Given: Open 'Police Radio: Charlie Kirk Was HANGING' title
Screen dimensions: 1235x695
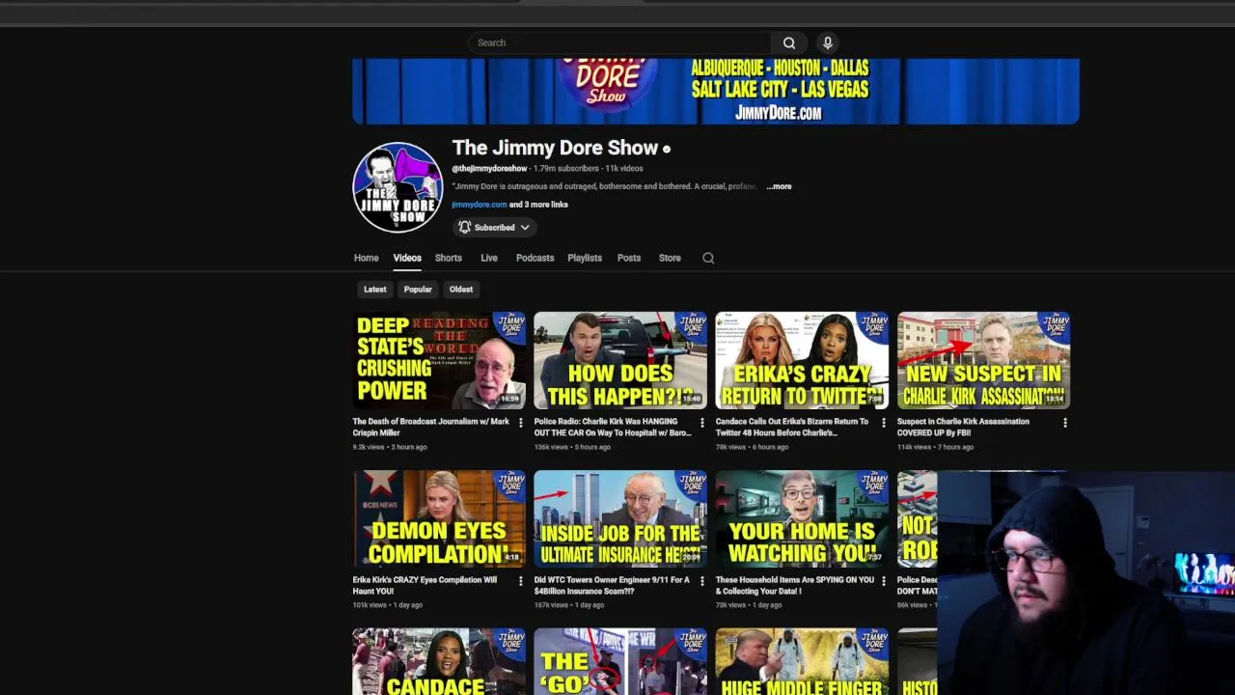Looking at the screenshot, I should point(613,427).
